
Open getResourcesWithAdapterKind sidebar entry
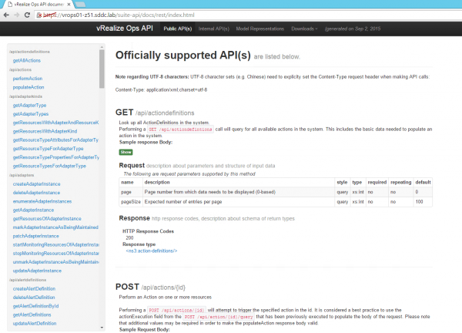[45, 131]
